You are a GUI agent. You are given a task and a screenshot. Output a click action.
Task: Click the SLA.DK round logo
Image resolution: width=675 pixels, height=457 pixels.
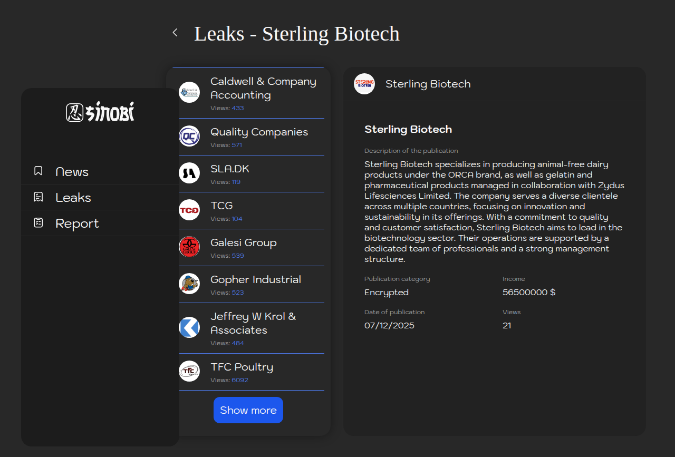tap(189, 173)
